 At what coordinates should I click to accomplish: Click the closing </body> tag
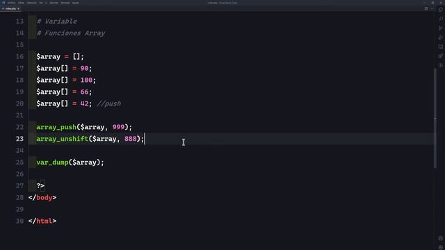42,197
